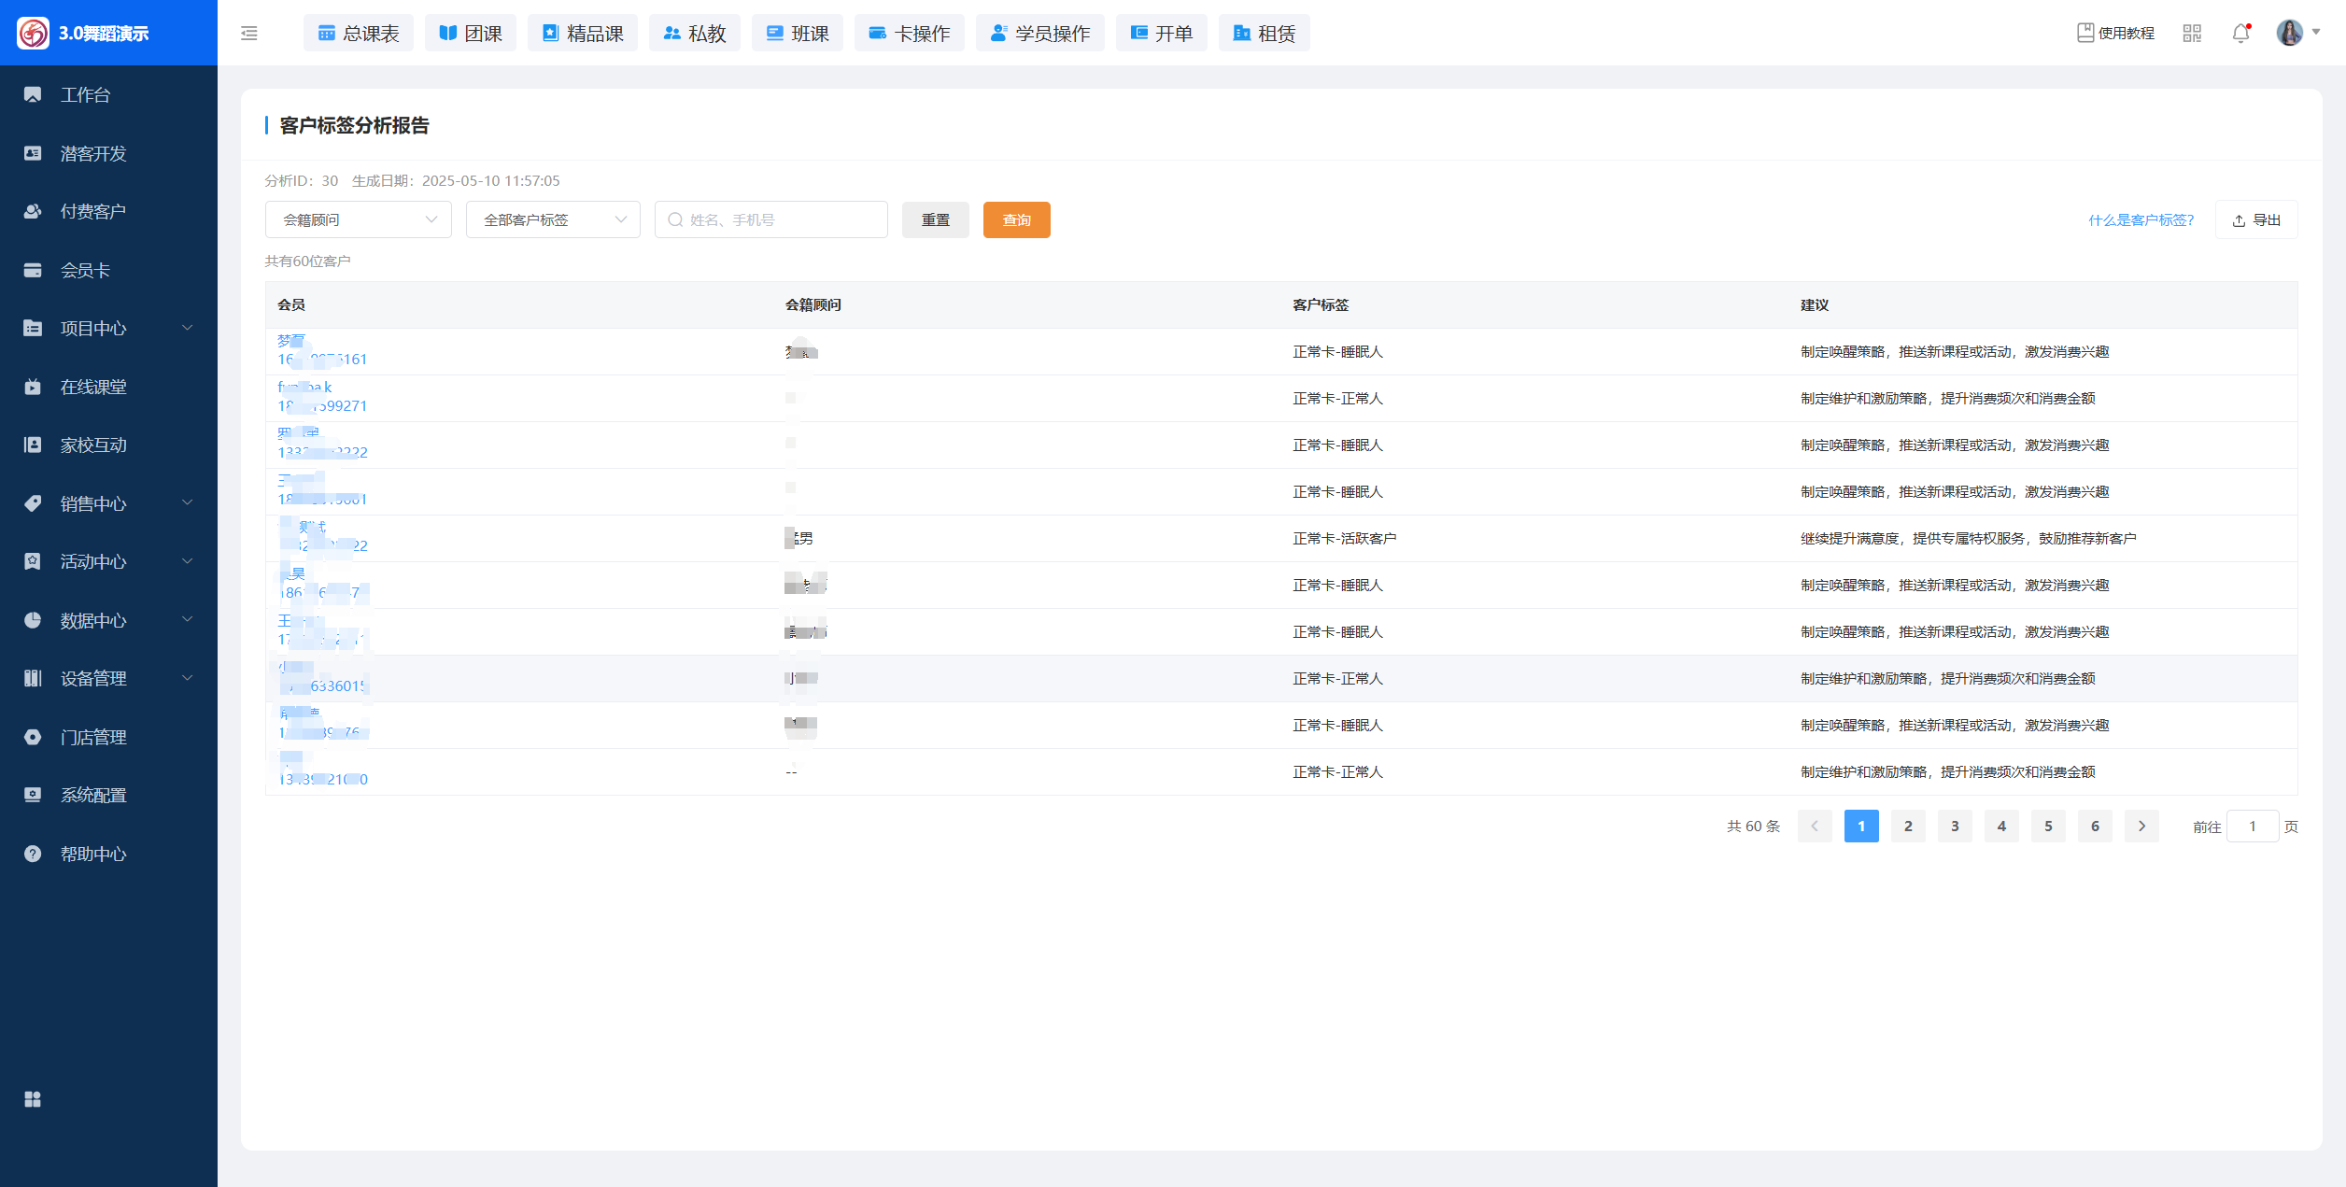This screenshot has height=1187, width=2346.
Task: Open 租赁 rental shortcut
Action: pyautogui.click(x=1264, y=34)
